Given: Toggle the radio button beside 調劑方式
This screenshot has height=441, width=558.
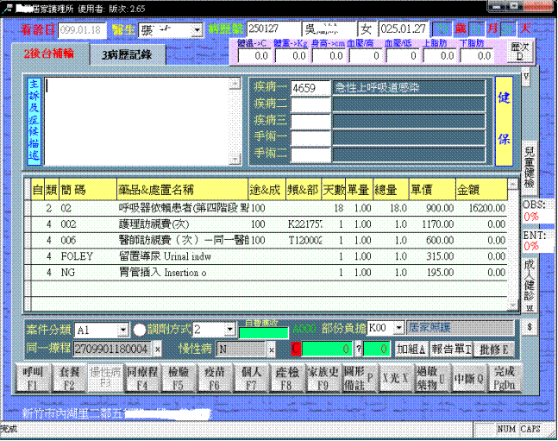Looking at the screenshot, I should click(x=140, y=330).
